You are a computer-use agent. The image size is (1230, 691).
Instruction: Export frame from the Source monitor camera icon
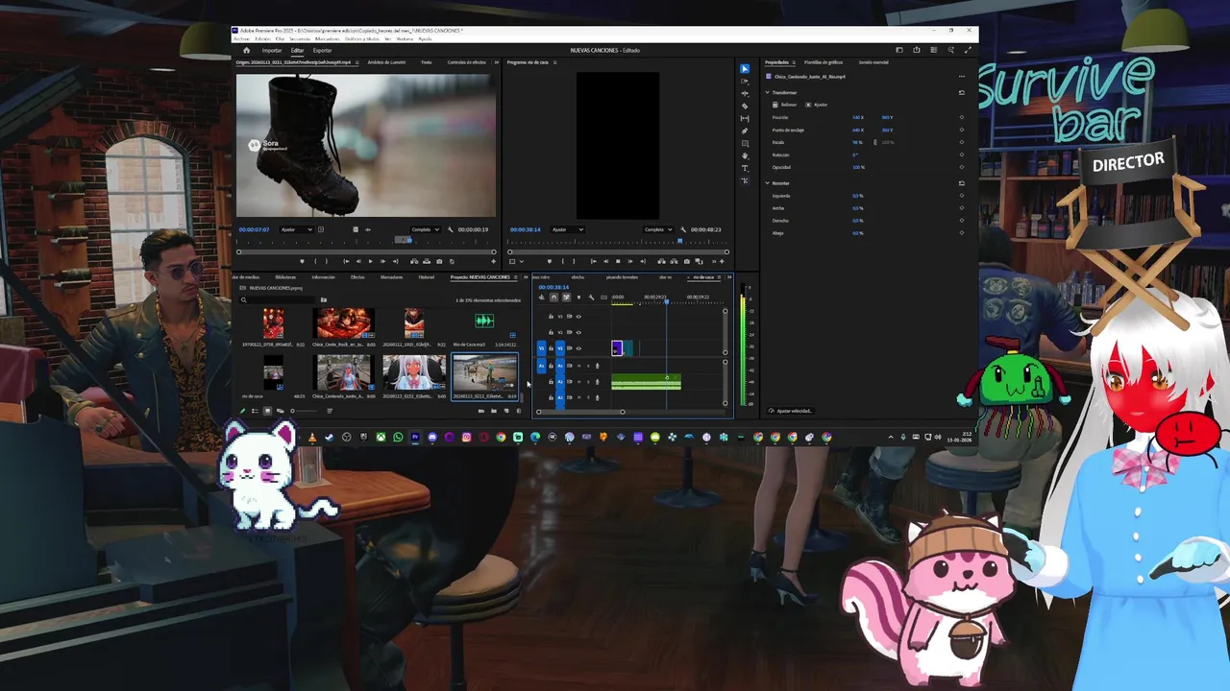coord(439,261)
